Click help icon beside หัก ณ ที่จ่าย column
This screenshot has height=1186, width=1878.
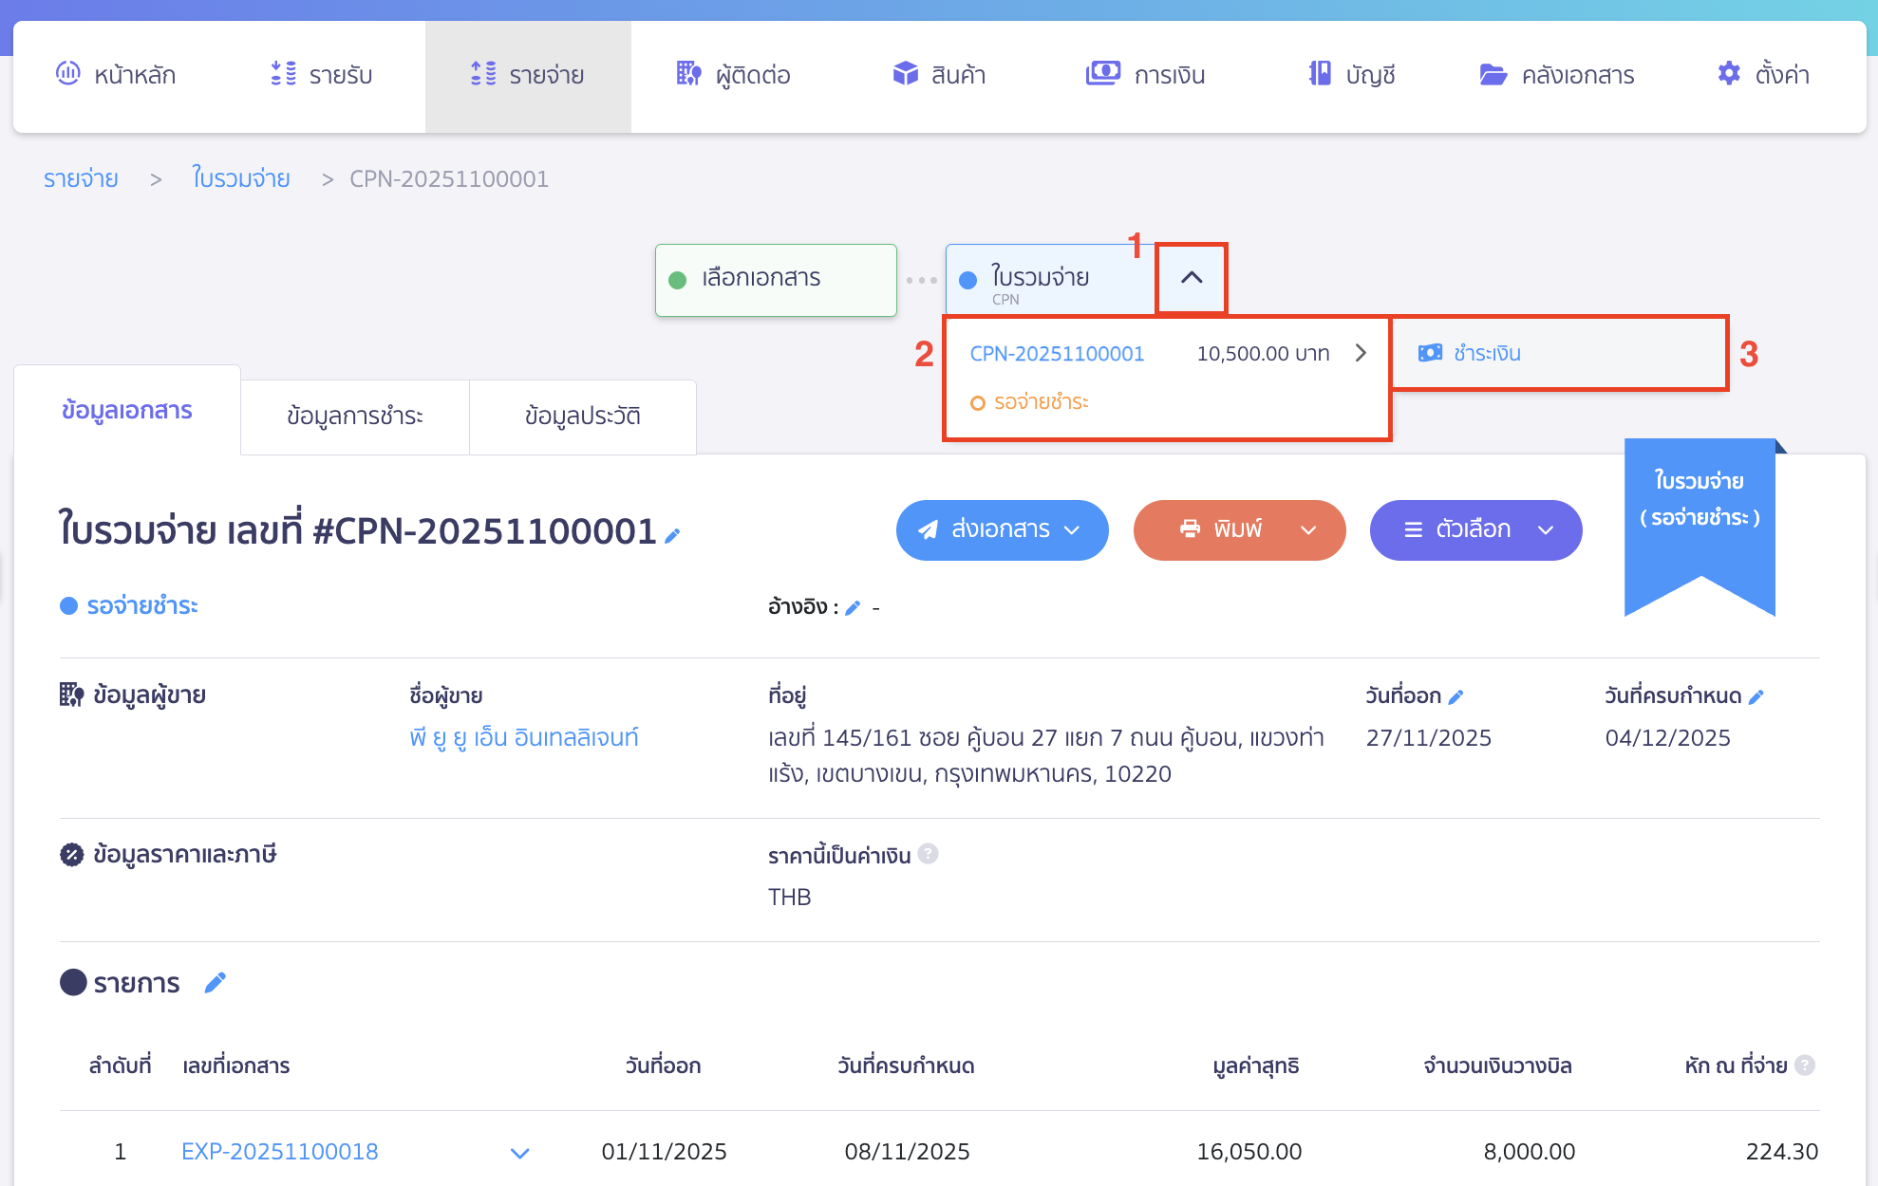pyautogui.click(x=1805, y=1065)
